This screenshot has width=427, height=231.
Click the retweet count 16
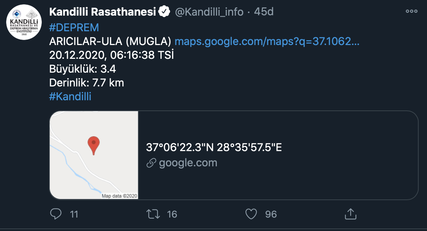[172, 214]
